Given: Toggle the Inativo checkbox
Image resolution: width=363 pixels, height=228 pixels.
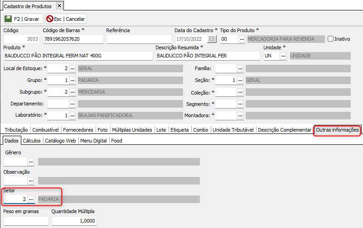Looking at the screenshot, I should (330, 39).
